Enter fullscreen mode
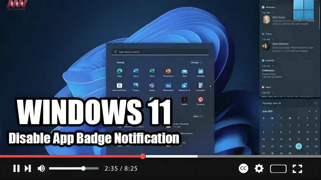The height and width of the screenshot is (180, 321). click(x=297, y=168)
